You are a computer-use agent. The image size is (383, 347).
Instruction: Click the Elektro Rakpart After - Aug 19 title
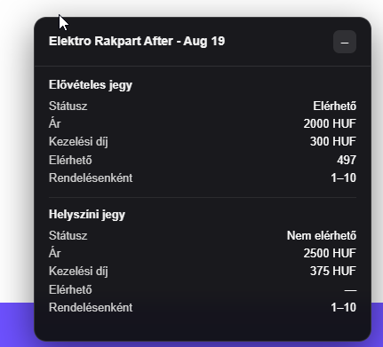[x=137, y=41]
